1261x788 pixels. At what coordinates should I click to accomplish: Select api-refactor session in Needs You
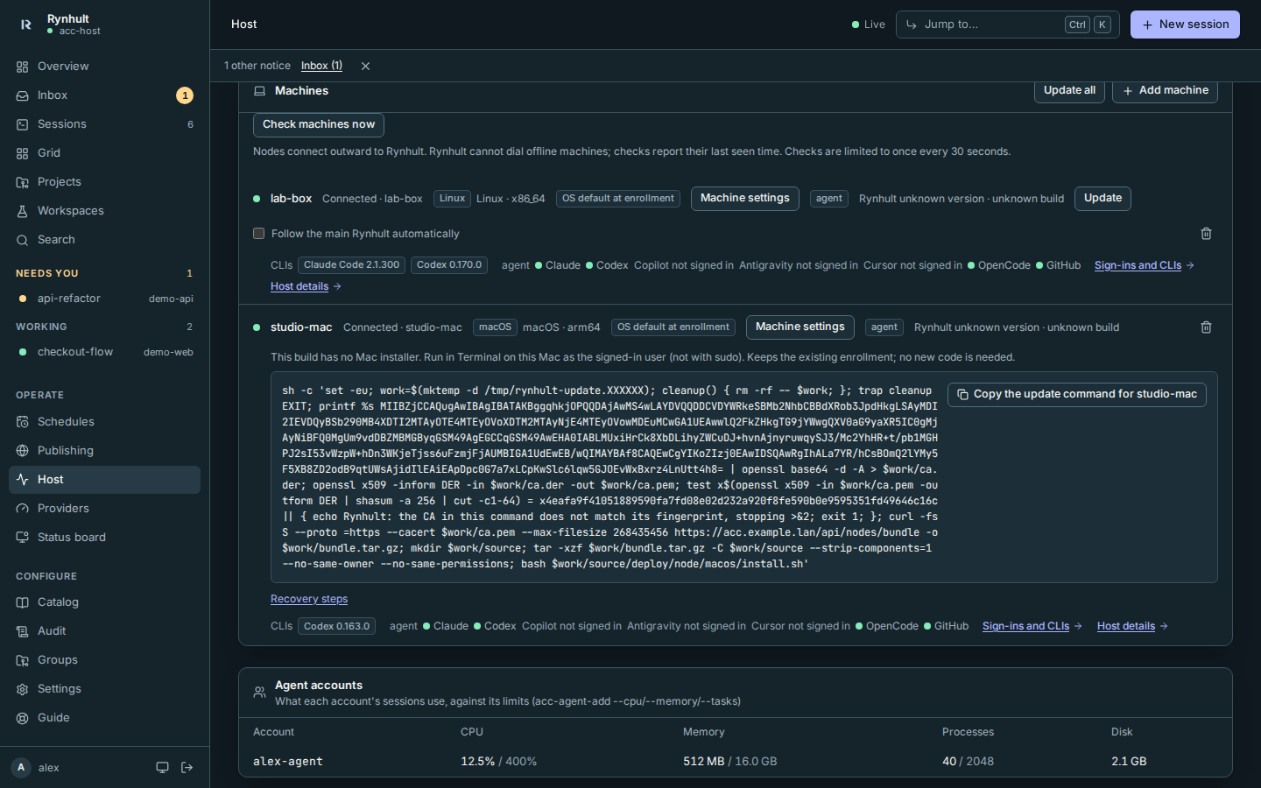[105, 299]
